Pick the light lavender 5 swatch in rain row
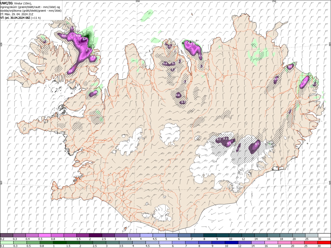Viewport: 331px width, 248px height. coord(165,243)
